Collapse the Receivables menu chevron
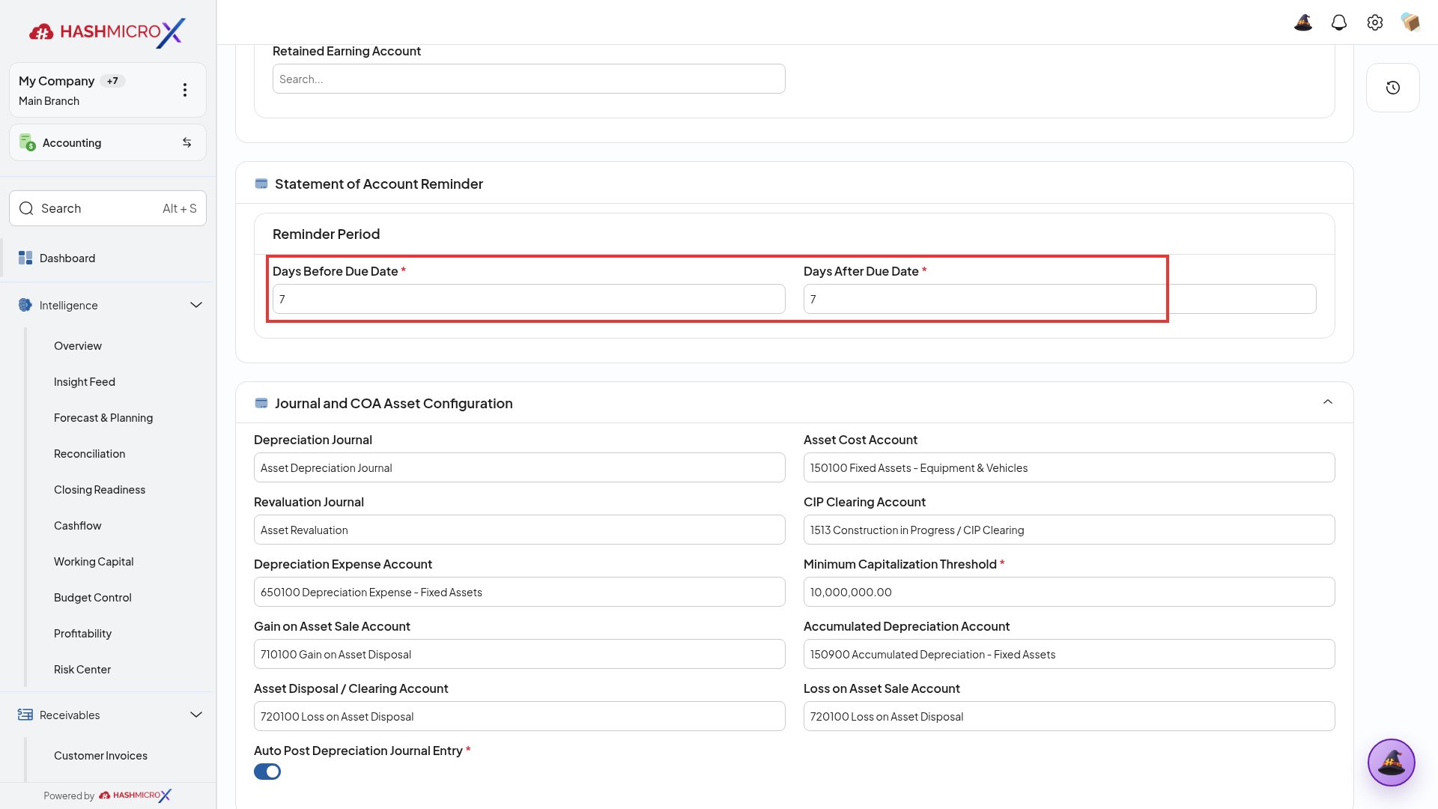 [196, 715]
